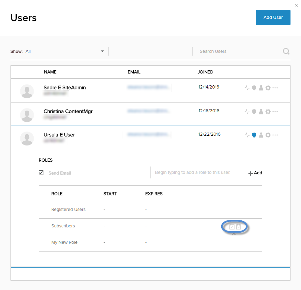View roles shield for Christina ContentMgr
The image size is (301, 290).
pos(254,111)
